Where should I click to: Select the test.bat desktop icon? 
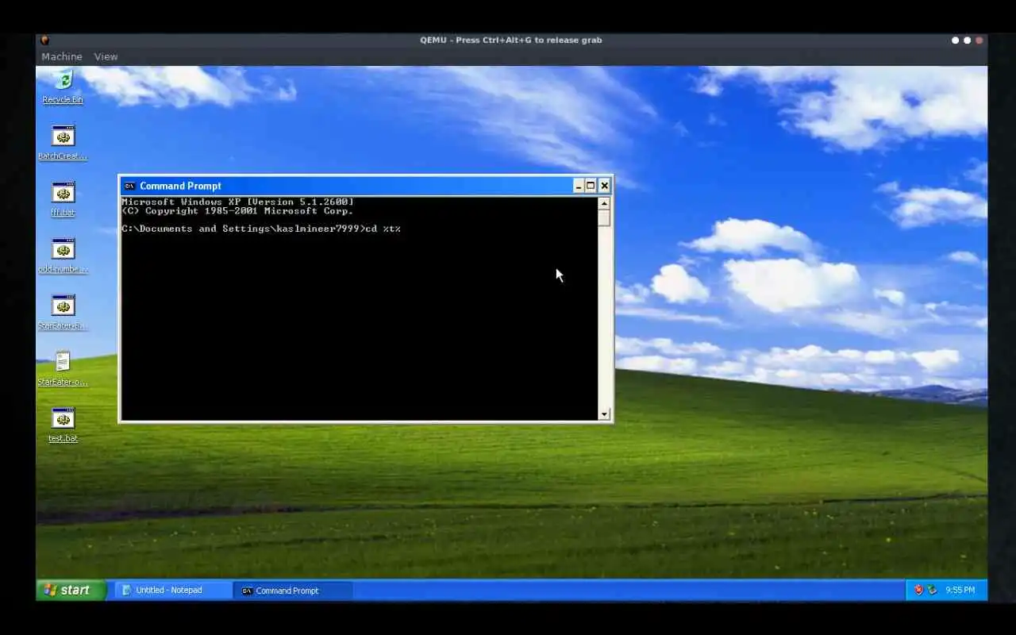pyautogui.click(x=63, y=425)
